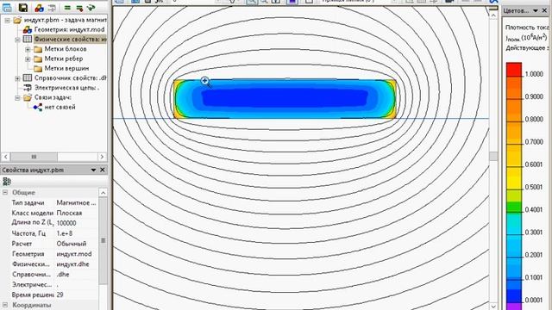
Task: Click the field plot vertical scroll up arrow
Action: tap(493, 15)
